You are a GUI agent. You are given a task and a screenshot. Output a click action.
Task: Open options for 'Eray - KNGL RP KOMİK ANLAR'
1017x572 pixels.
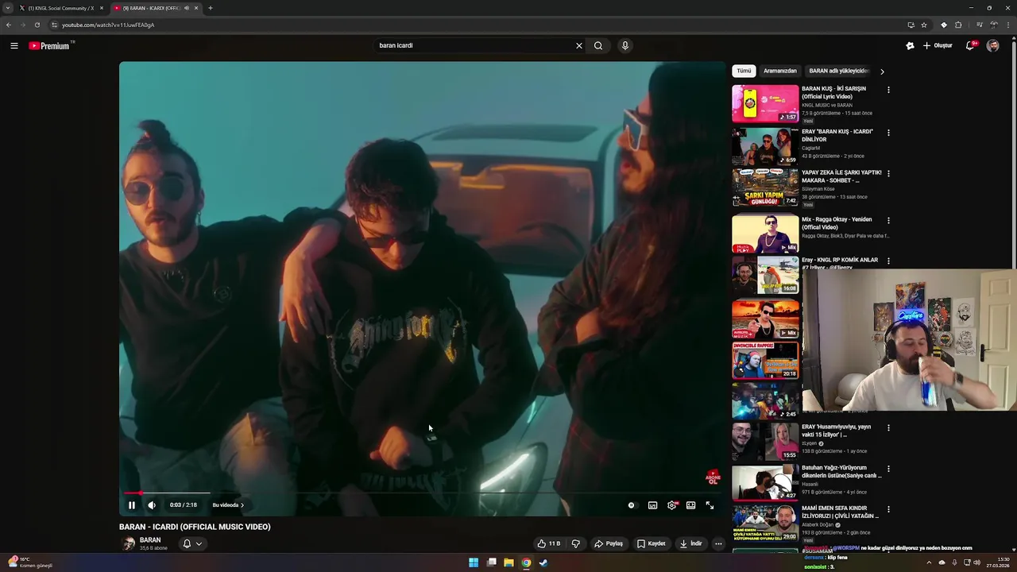point(888,261)
